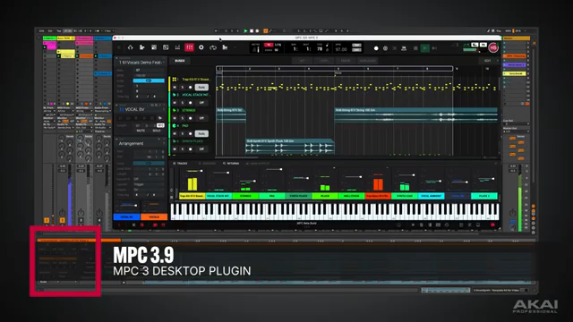Image resolution: width=573 pixels, height=322 pixels.
Task: Select the first Strings audio clip in timeline
Action: click(x=231, y=114)
